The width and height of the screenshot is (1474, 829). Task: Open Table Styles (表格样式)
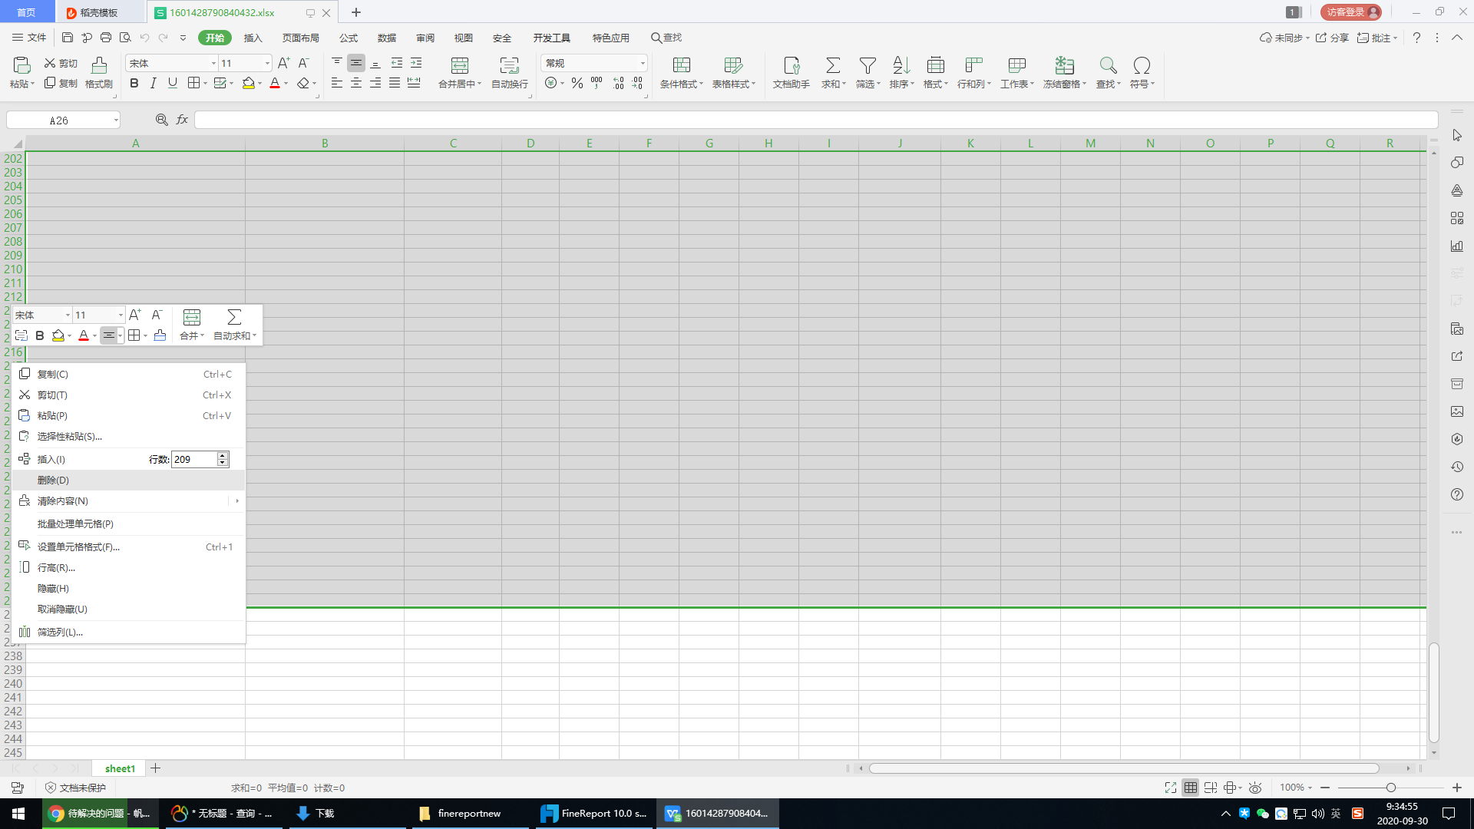(x=734, y=72)
